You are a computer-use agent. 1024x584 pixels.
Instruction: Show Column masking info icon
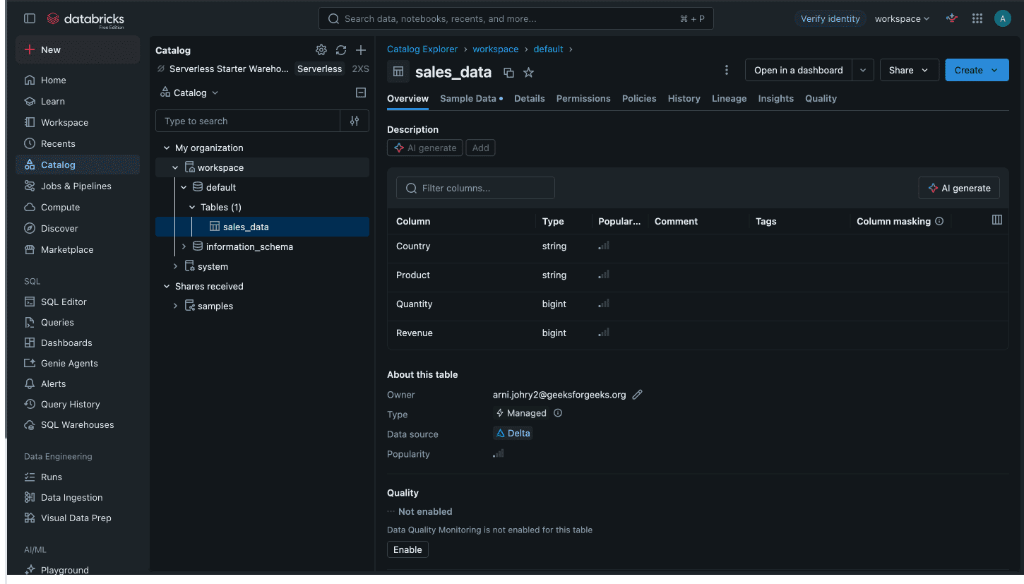coord(939,221)
